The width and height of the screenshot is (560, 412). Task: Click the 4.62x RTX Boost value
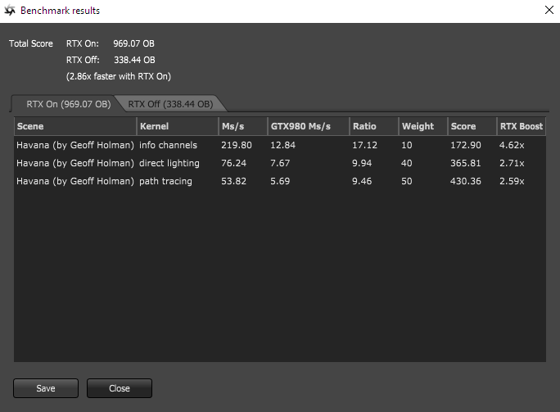[x=512, y=145]
